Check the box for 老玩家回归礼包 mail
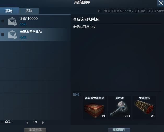Image resolution: width=164 pixels, height=132 pixels. 3,34
